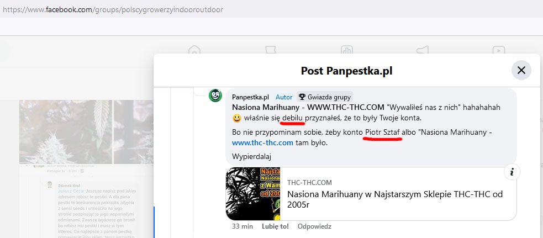Close the Post Panpestka.pl dialog
The height and width of the screenshot is (238, 543).
[x=521, y=70]
